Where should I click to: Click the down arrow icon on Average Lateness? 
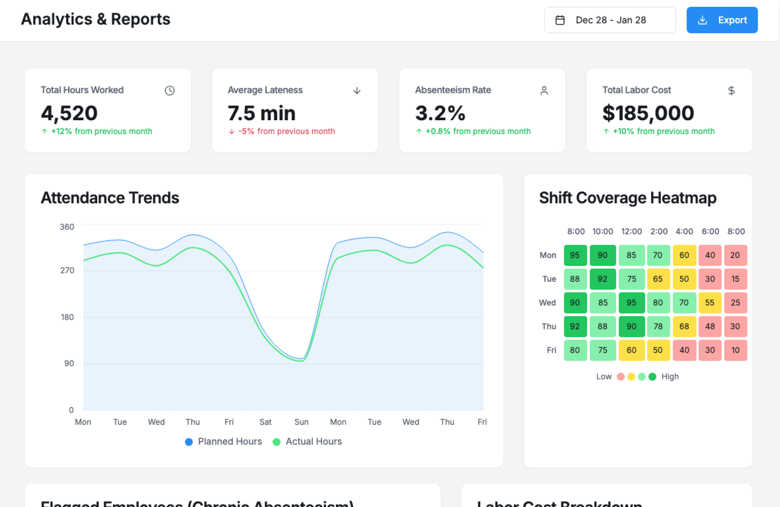[x=357, y=91]
